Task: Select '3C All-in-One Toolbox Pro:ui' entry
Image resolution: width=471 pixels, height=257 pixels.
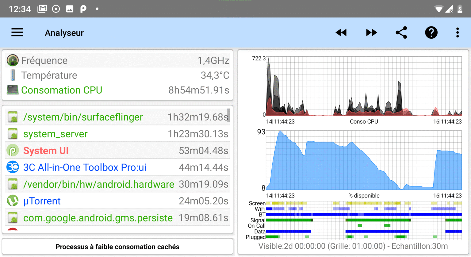Action: [85, 167]
